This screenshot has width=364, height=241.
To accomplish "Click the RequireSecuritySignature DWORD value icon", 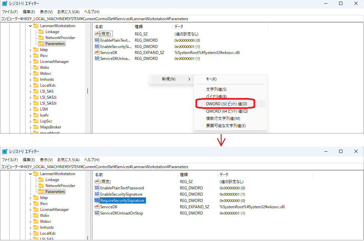I will tap(97, 200).
